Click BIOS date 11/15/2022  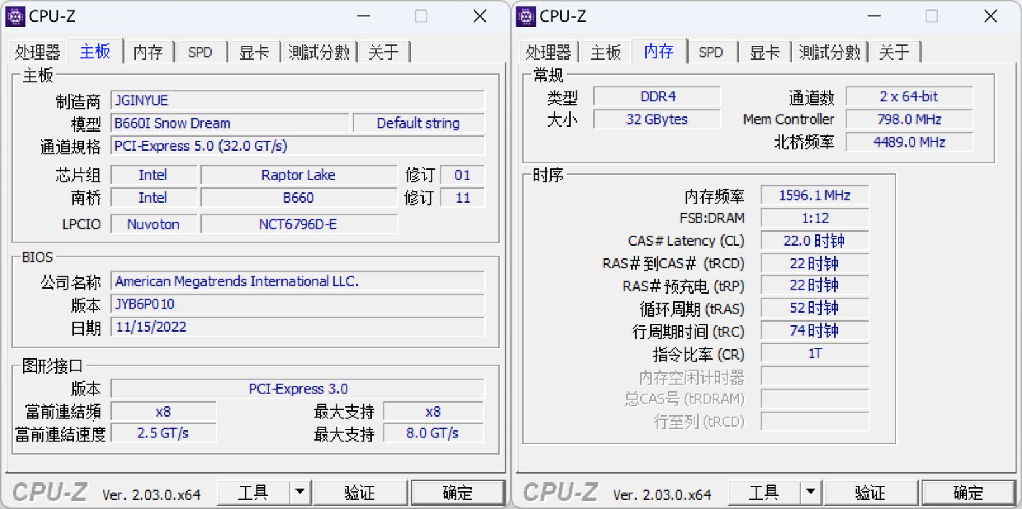pos(297,327)
